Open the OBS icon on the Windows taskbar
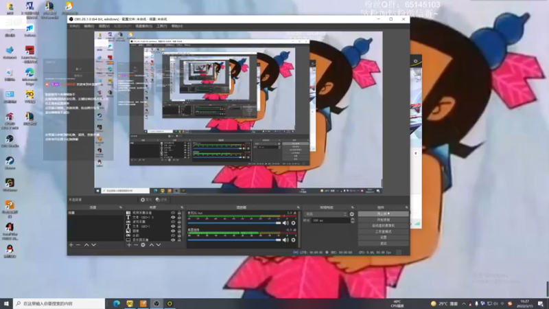549x309 pixels. 156,304
